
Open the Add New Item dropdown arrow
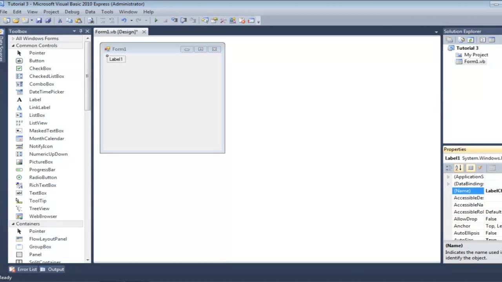[32, 20]
